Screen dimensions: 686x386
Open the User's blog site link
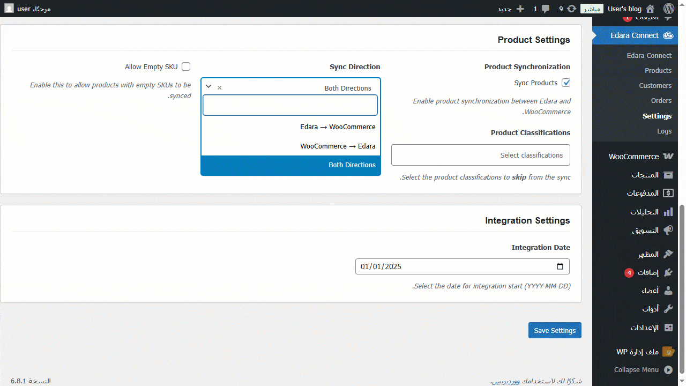click(624, 9)
